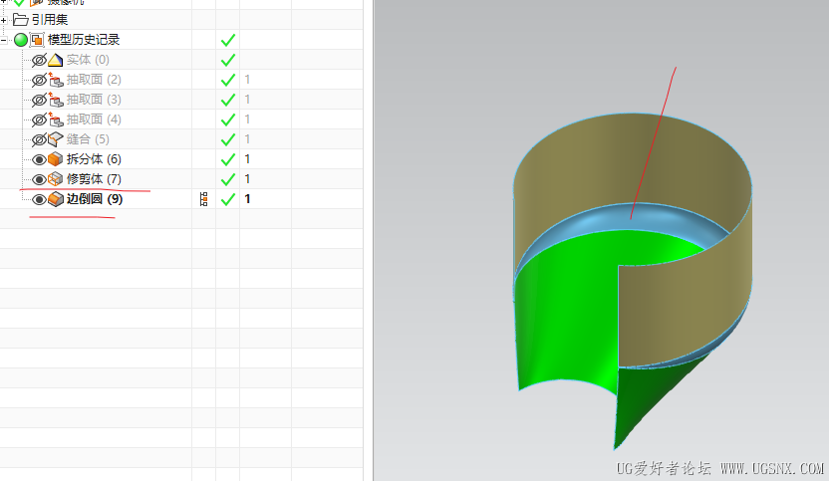829x481 pixels.
Task: Click the dependency icon in 边倒圆 (9) row
Action: (x=204, y=199)
